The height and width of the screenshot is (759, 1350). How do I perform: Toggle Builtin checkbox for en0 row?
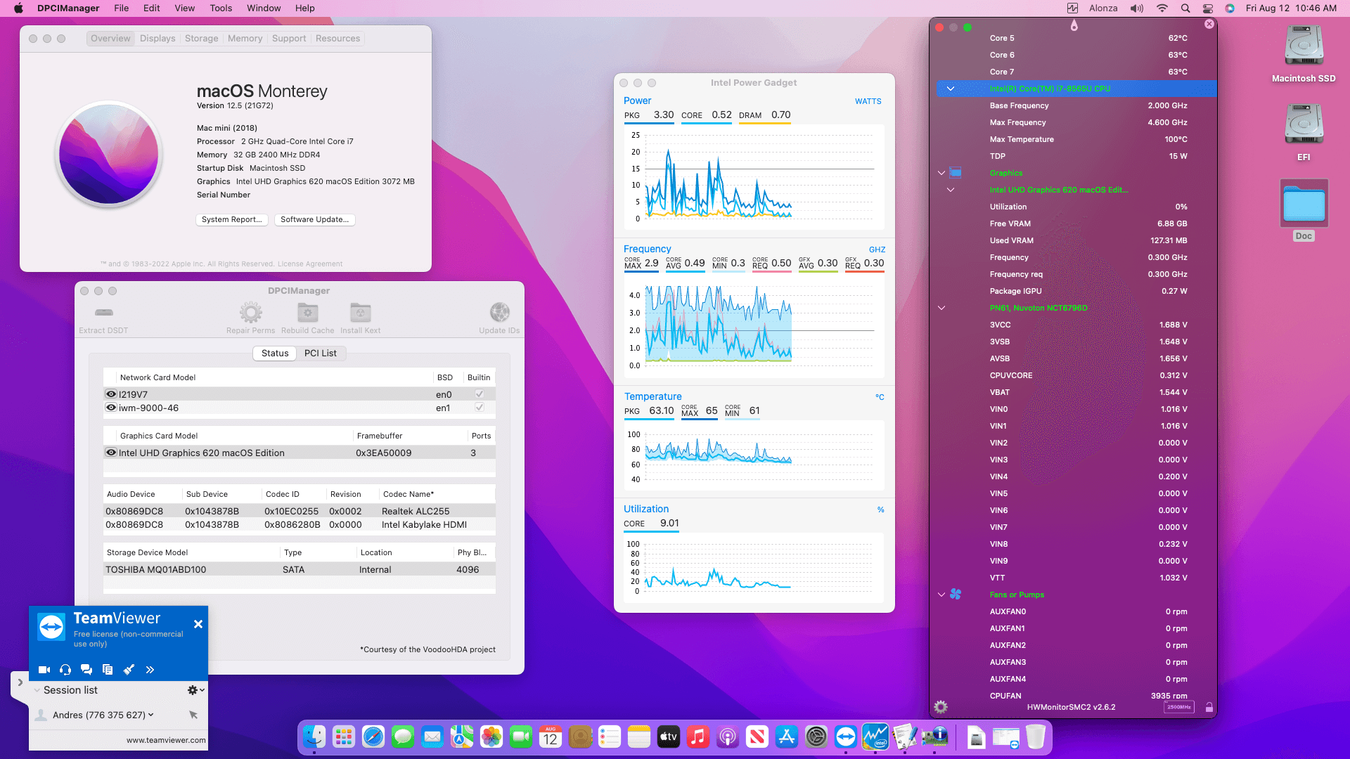(480, 394)
